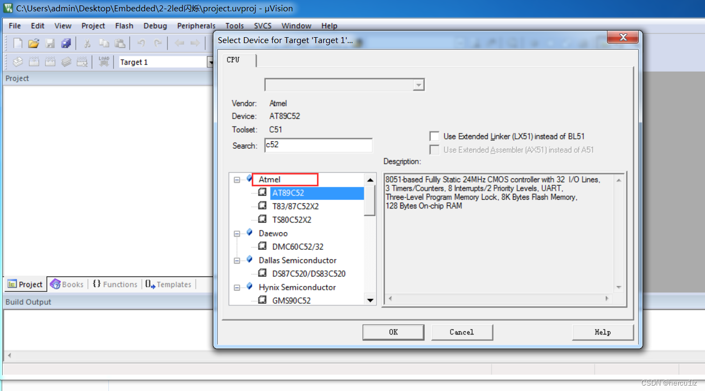The width and height of the screenshot is (705, 391).
Task: Click chip icon beside DS87C520/DS83C520
Action: pos(262,273)
